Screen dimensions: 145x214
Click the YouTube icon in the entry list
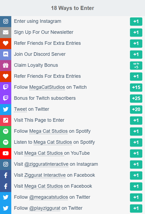click(6, 153)
